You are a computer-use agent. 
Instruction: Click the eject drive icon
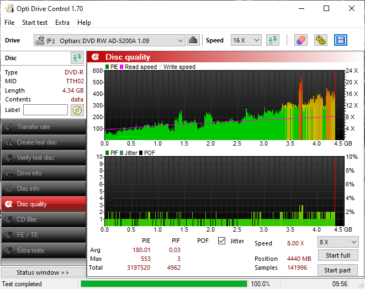[193, 40]
